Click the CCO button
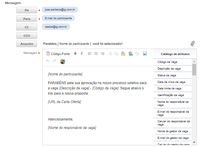Image resolution: width=201 pixels, height=147 pixels. (x=27, y=36)
